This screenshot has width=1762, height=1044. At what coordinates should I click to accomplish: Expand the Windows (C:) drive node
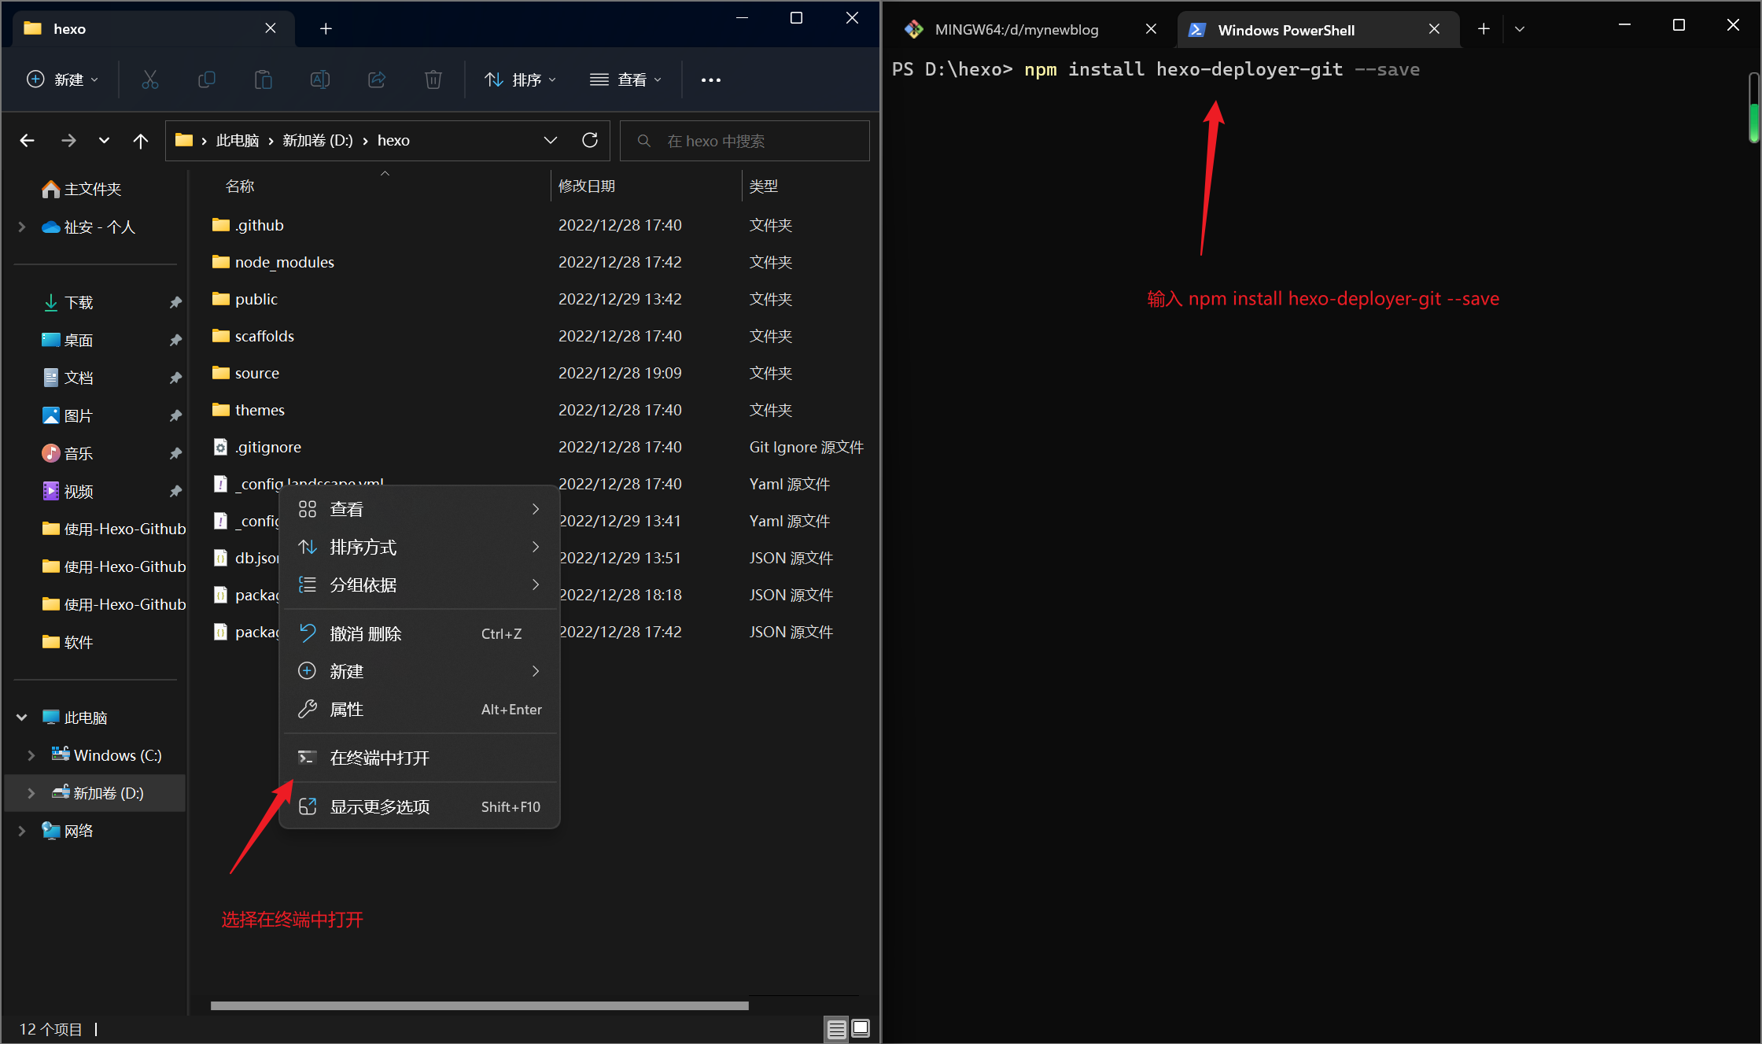pos(31,755)
